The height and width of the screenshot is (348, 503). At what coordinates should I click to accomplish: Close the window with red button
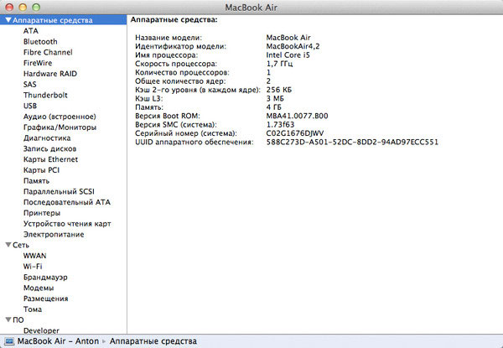coord(9,7)
